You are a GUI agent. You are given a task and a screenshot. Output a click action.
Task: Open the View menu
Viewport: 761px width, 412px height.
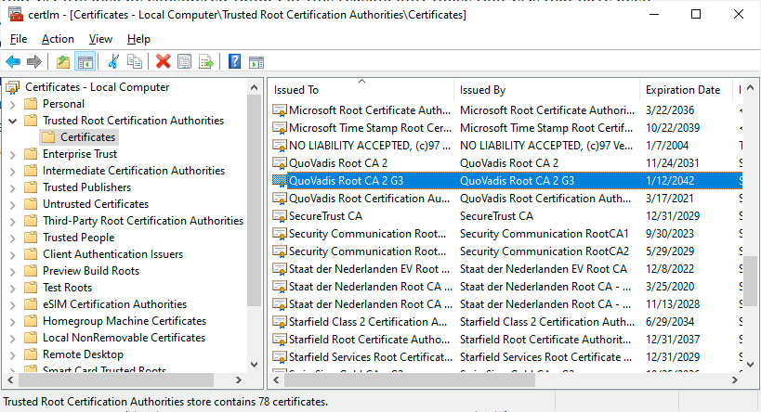tap(100, 39)
